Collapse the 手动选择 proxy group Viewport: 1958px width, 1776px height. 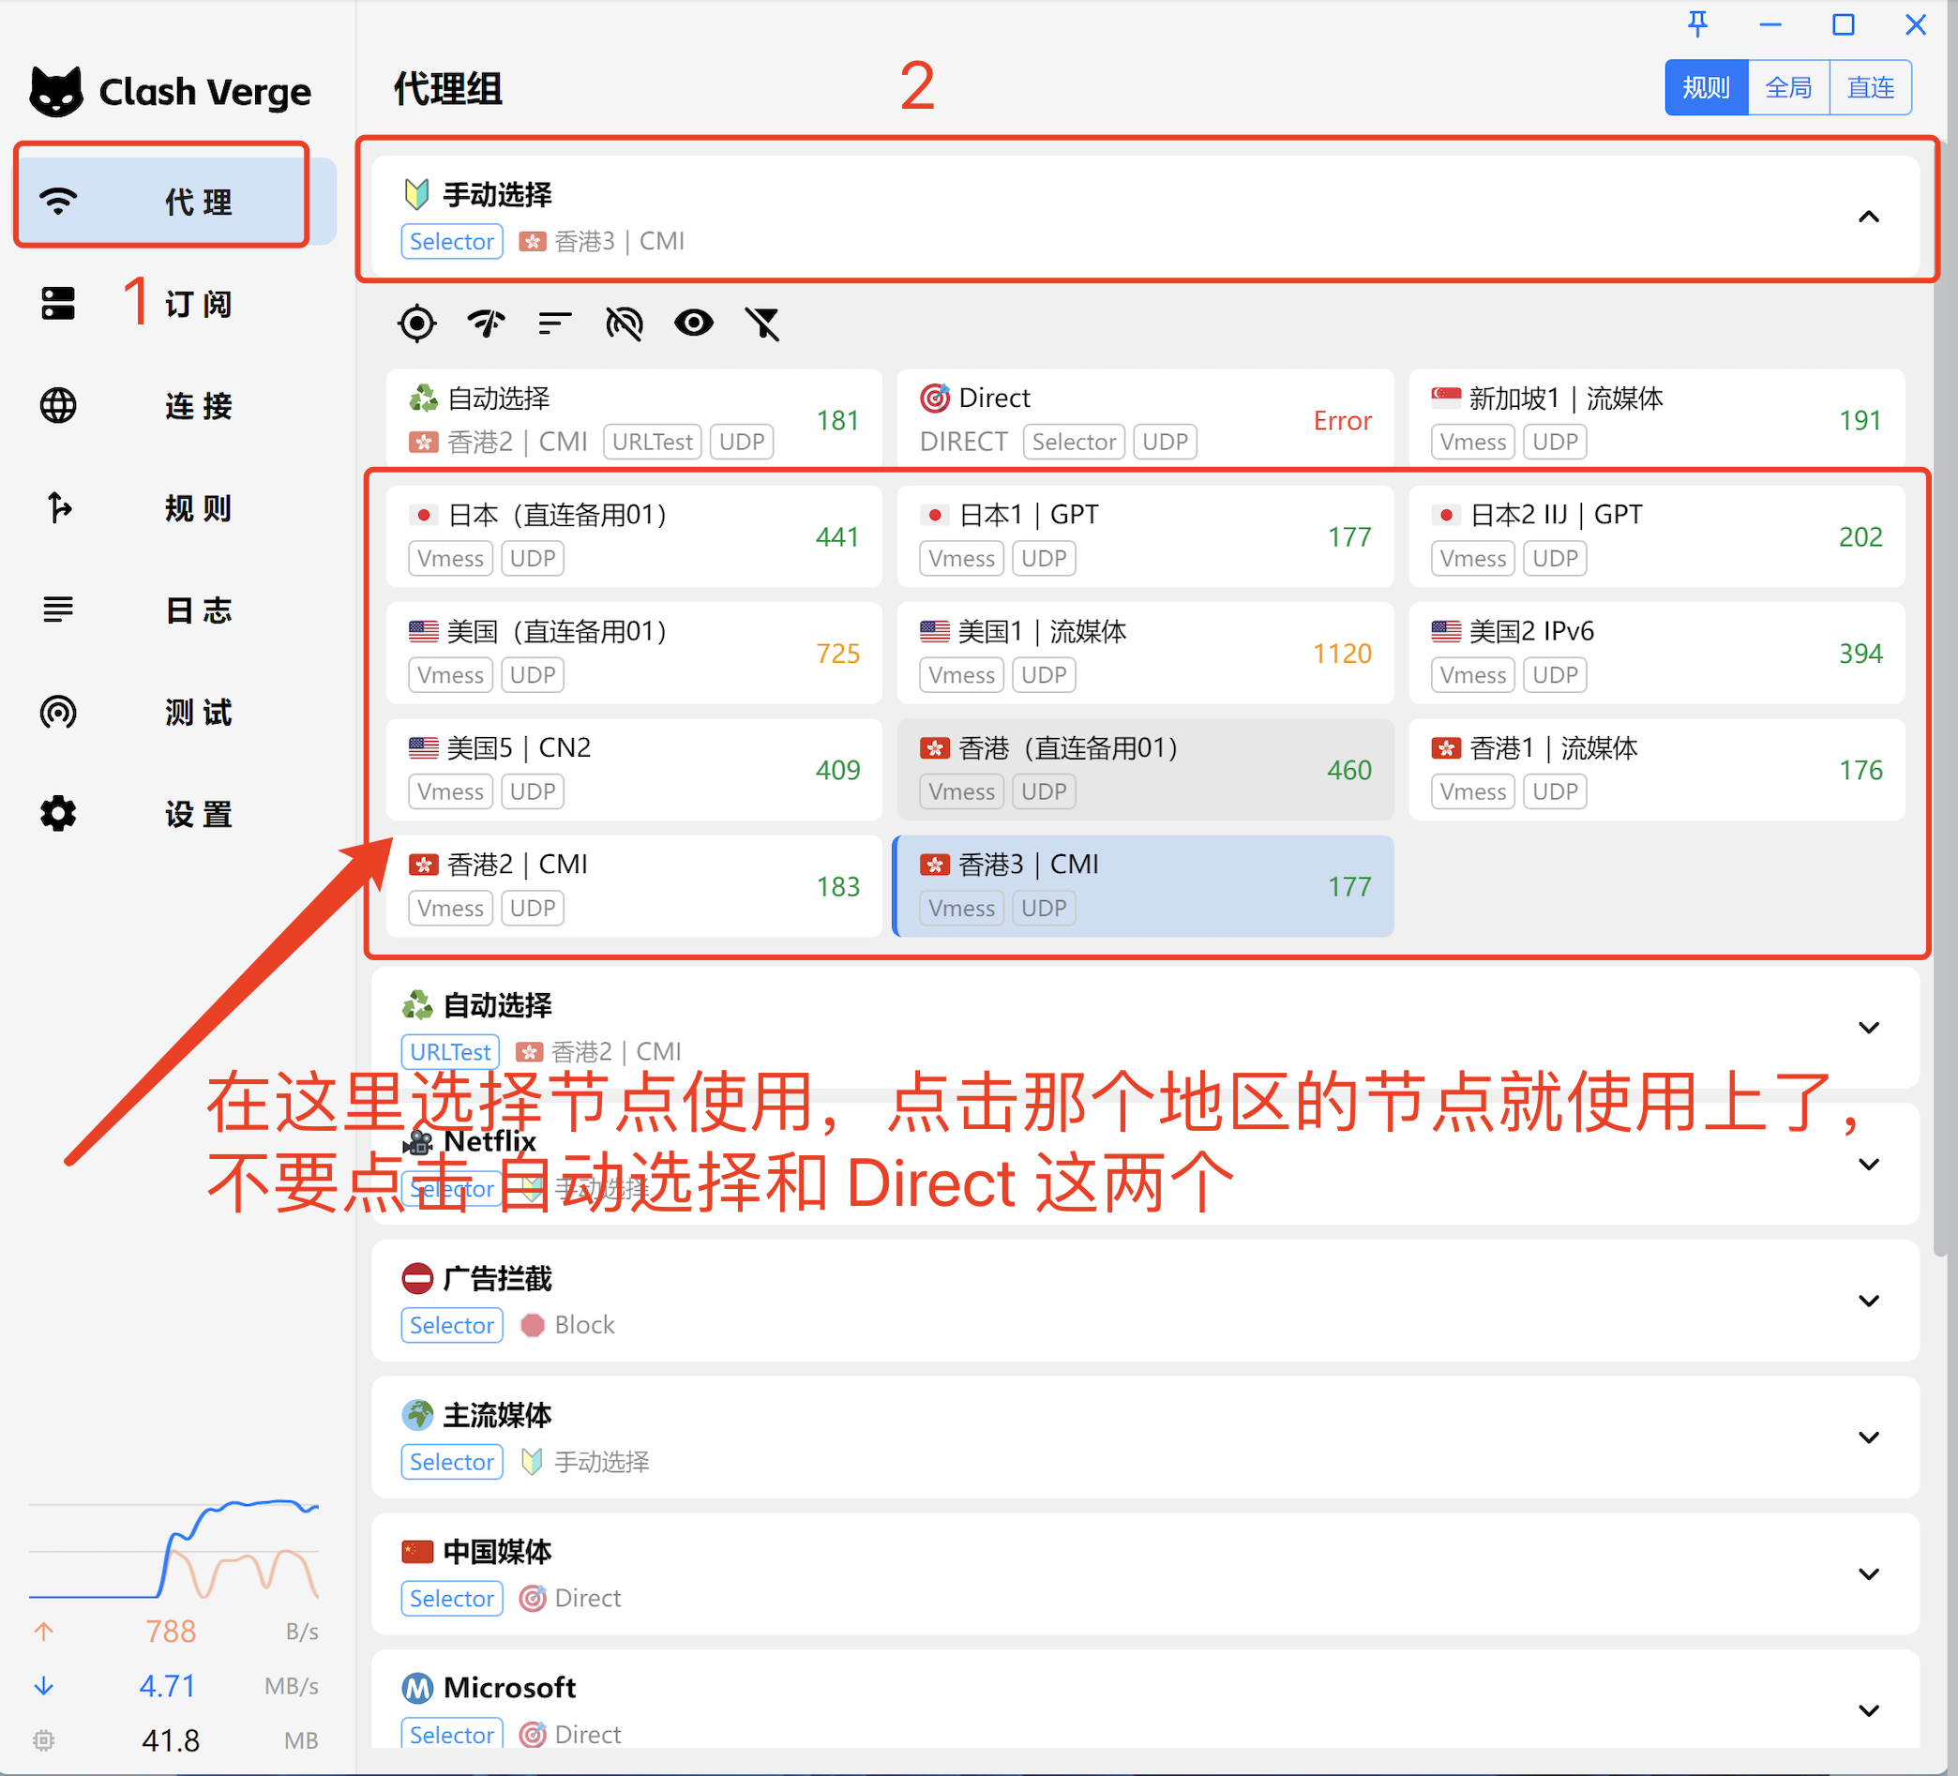(1868, 217)
